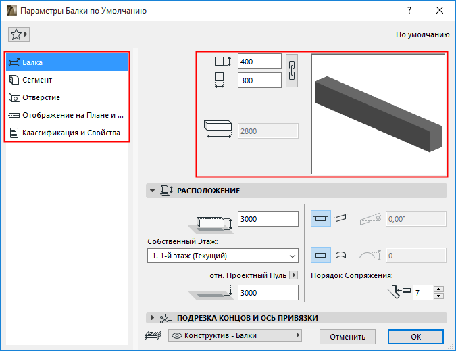Image resolution: width=456 pixels, height=351 pixels.
Task: Collapse the РАСПОЛОЖЕНИЕ panel
Action: tap(152, 191)
